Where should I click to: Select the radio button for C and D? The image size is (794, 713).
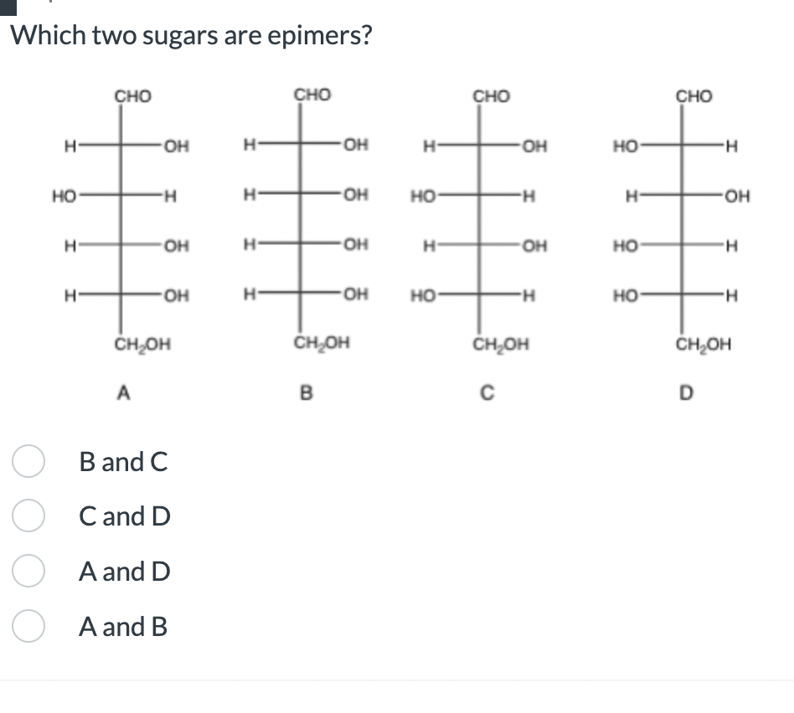point(28,516)
